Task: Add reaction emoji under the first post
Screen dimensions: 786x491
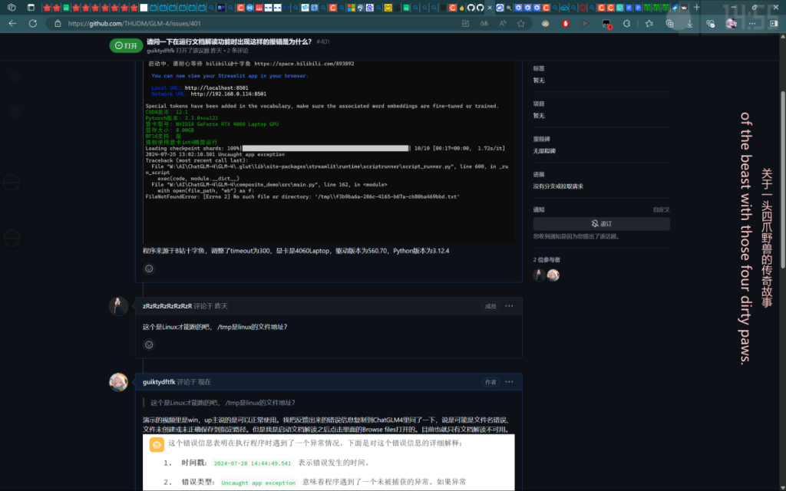Action: 149,269
